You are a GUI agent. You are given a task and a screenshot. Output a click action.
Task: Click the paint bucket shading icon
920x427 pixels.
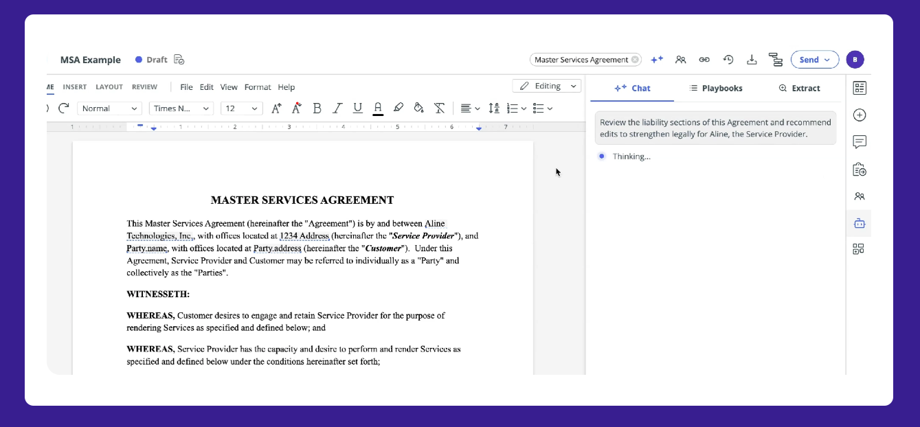pyautogui.click(x=418, y=108)
